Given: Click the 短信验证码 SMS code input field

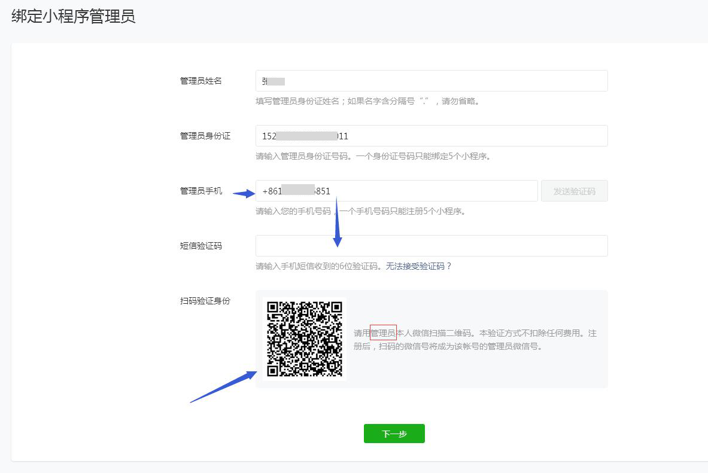Looking at the screenshot, I should click(x=432, y=246).
